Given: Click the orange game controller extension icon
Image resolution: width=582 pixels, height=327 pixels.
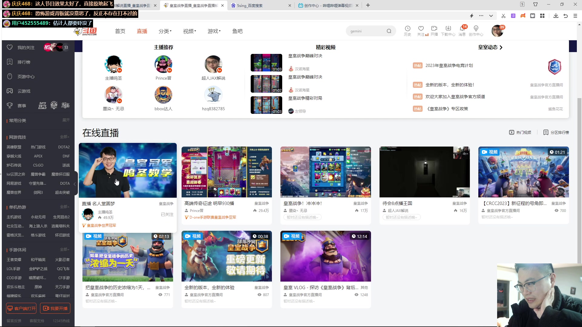Looking at the screenshot, I should pyautogui.click(x=523, y=16).
